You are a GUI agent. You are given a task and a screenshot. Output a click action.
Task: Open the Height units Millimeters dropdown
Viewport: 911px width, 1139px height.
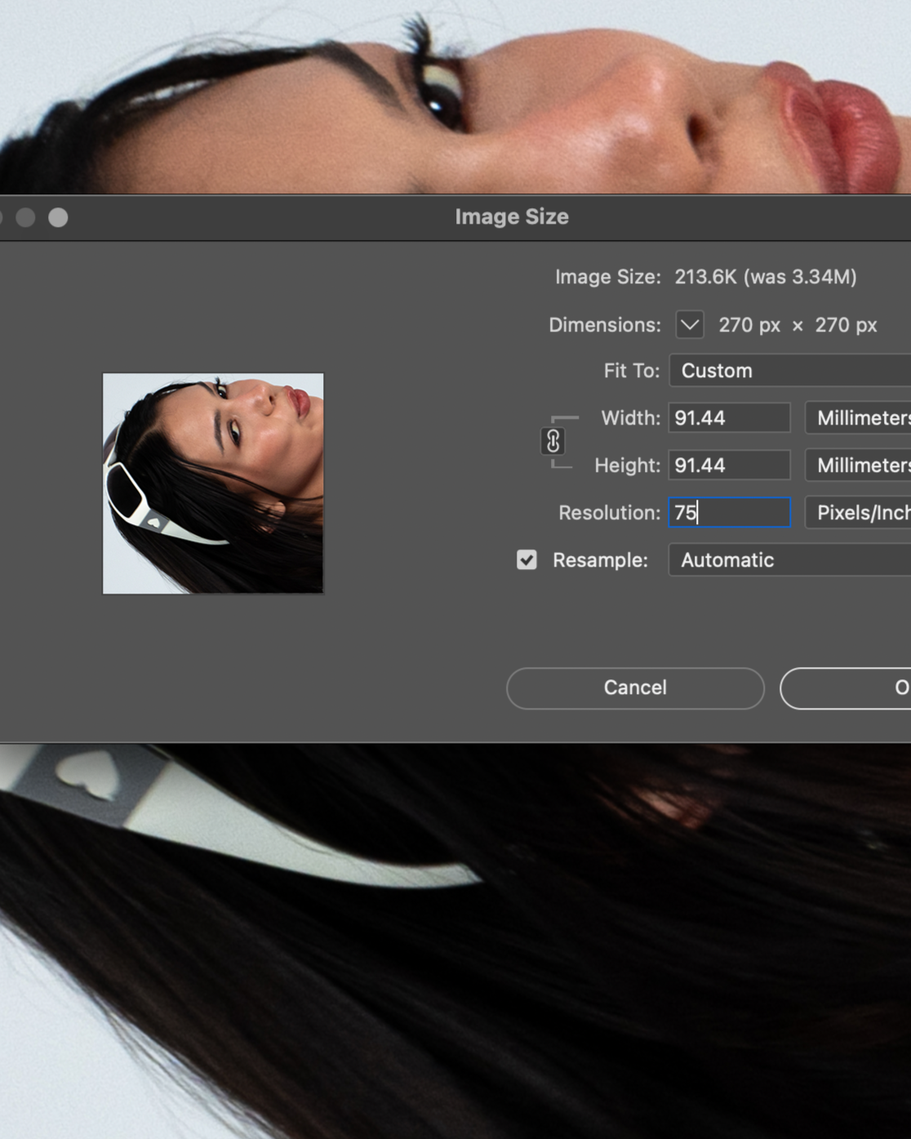(x=858, y=465)
